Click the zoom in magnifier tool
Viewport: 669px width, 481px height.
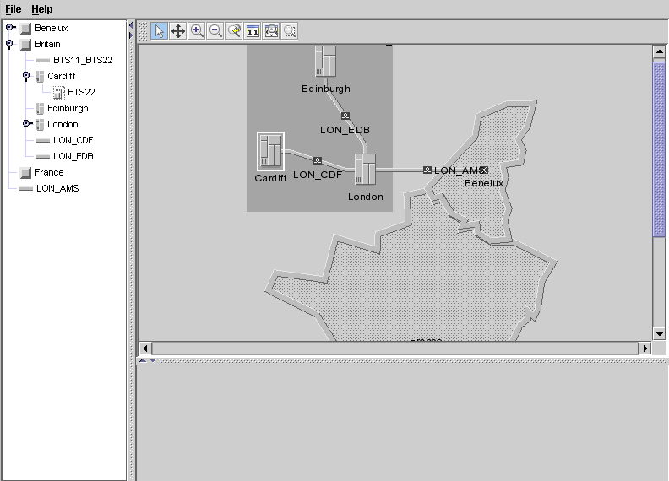click(x=197, y=31)
